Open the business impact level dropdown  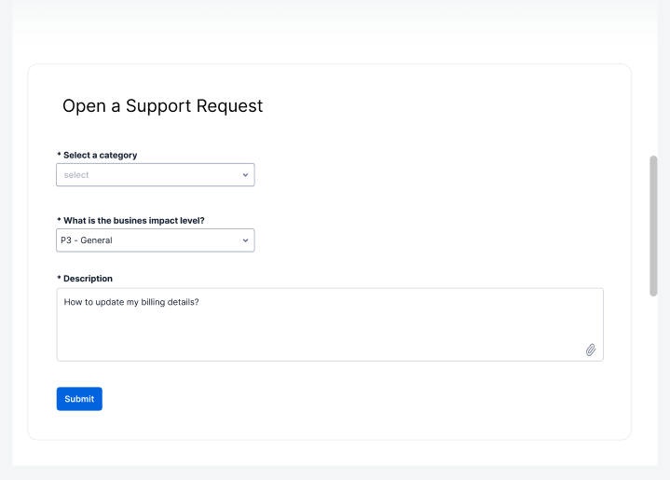pyautogui.click(x=156, y=240)
